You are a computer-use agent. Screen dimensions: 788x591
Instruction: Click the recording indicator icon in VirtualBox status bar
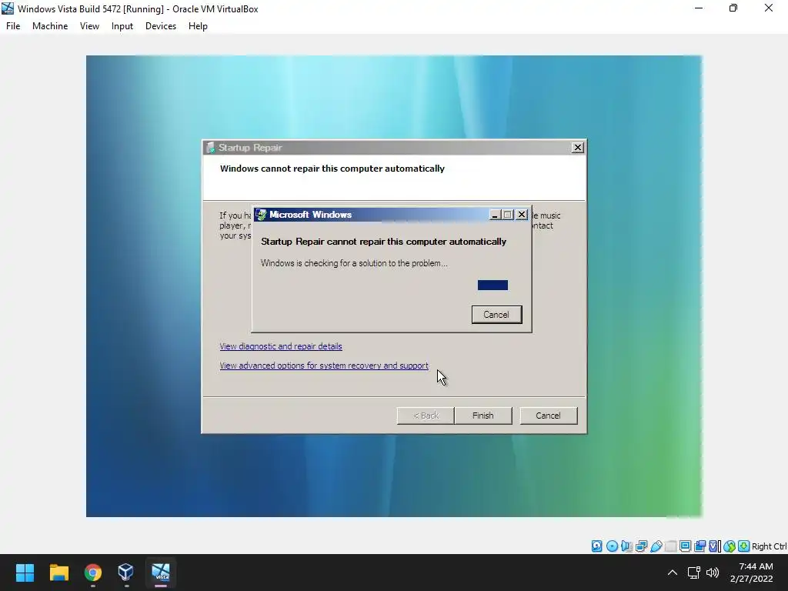point(700,546)
